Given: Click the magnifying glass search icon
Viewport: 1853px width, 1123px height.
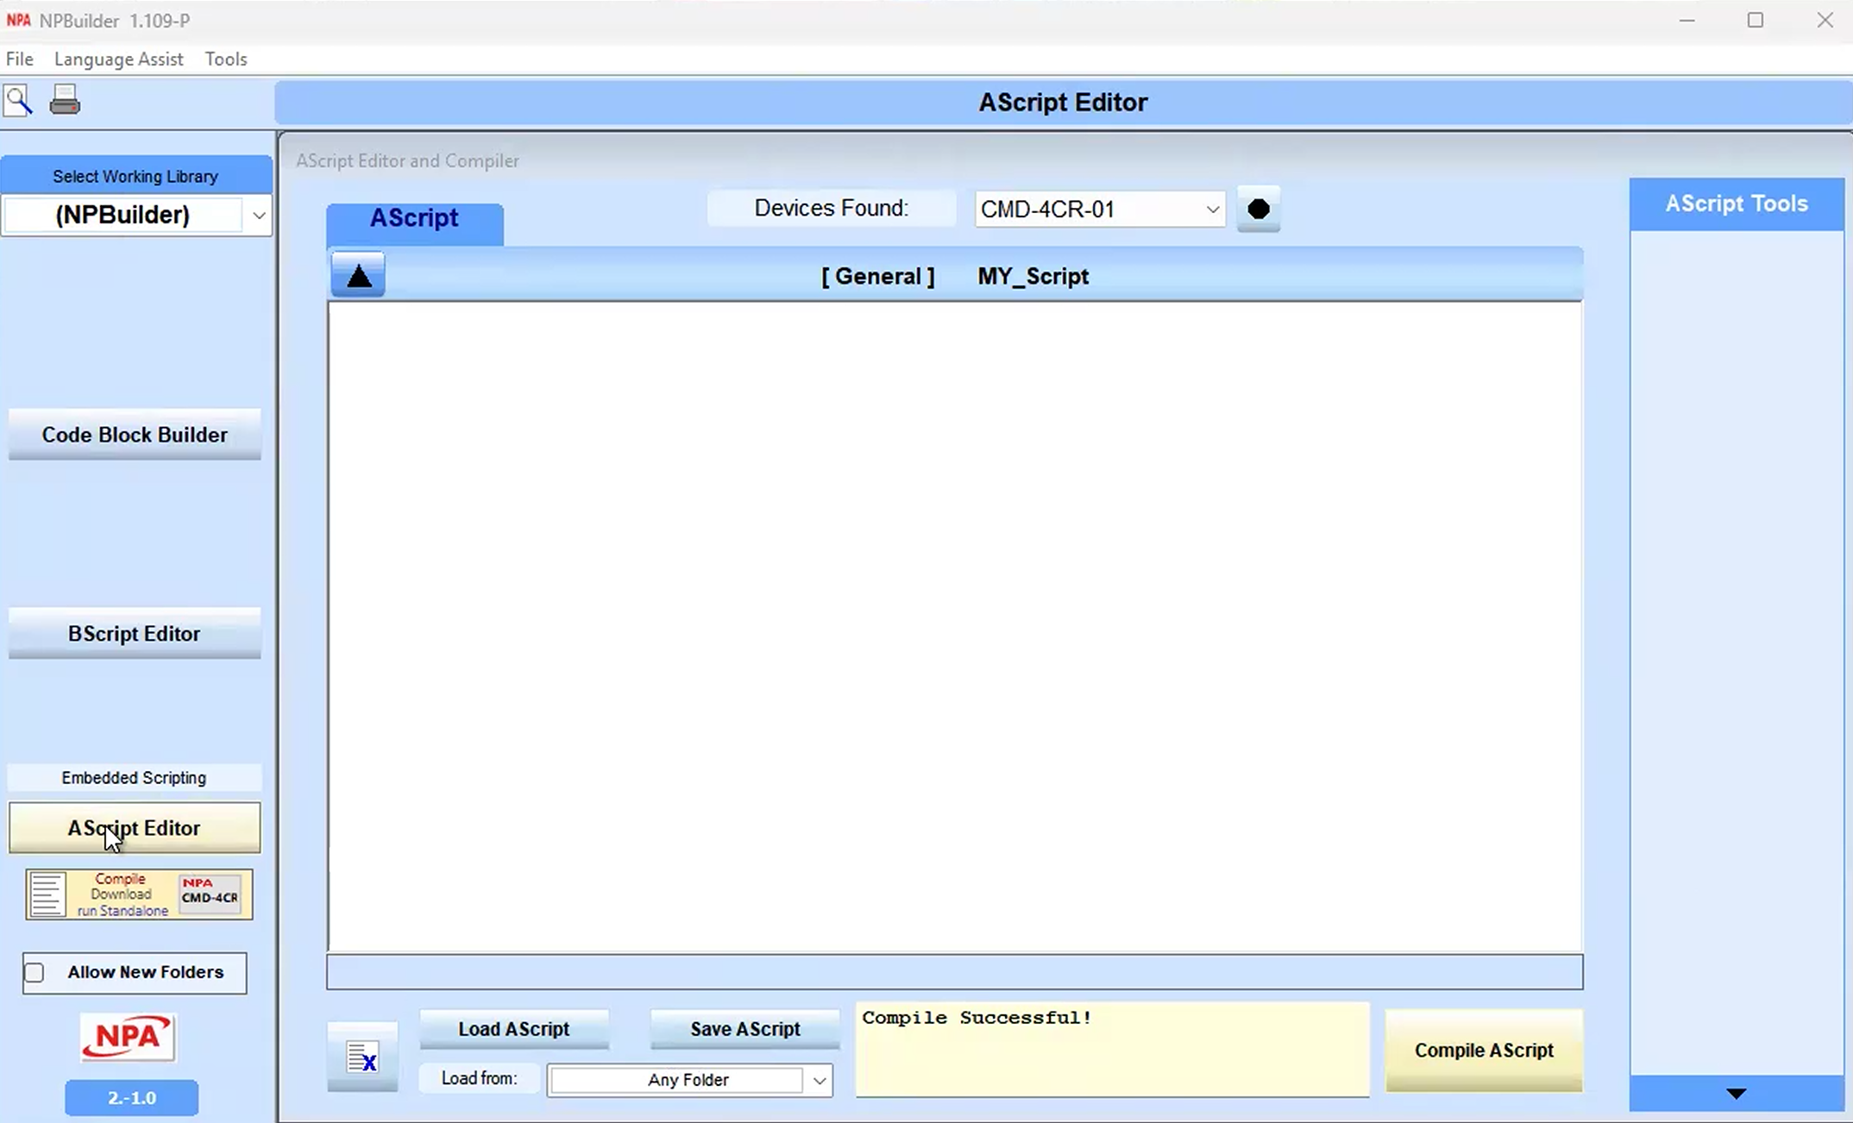Looking at the screenshot, I should tap(18, 101).
